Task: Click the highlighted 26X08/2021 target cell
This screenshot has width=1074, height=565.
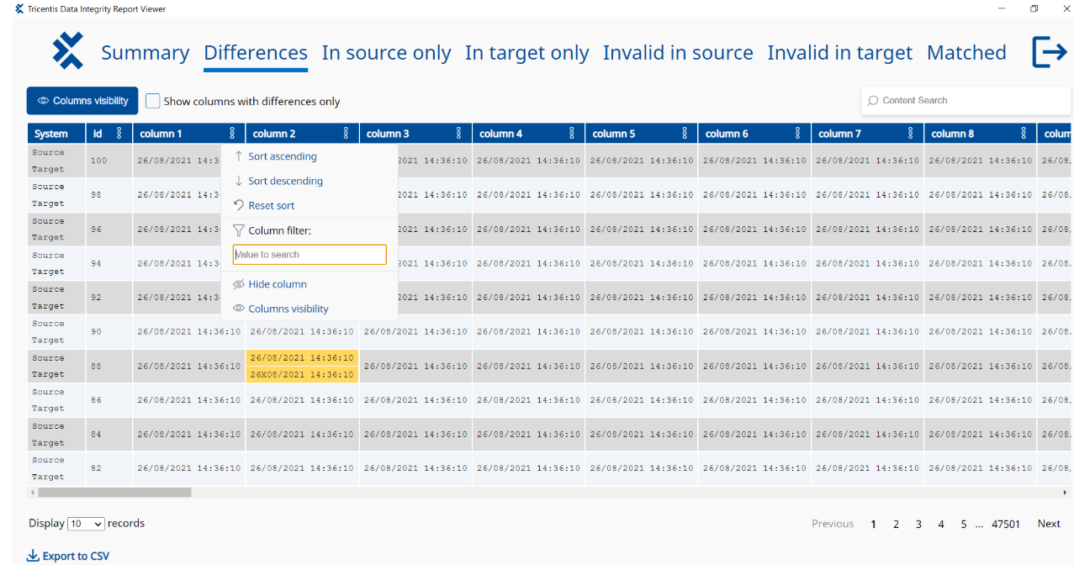Action: click(302, 375)
